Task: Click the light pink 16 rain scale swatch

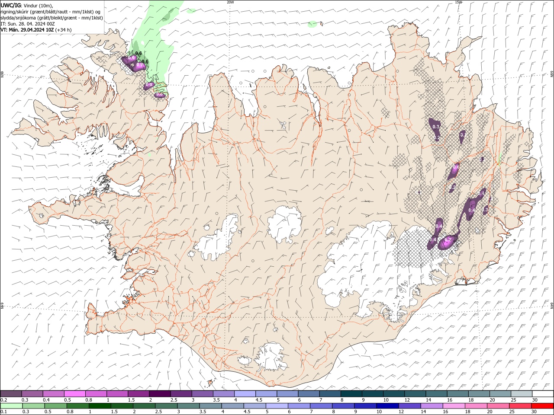Action: coord(453,406)
